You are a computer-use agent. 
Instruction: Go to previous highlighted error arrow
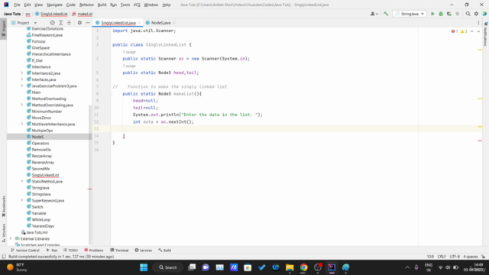472,31
